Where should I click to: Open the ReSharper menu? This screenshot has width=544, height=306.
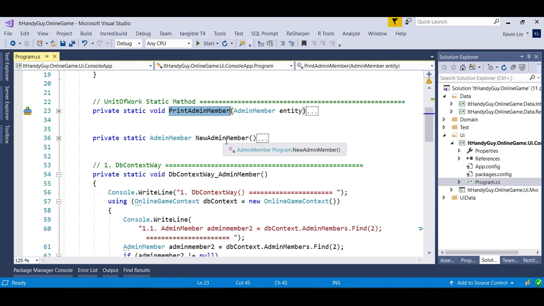coord(298,33)
